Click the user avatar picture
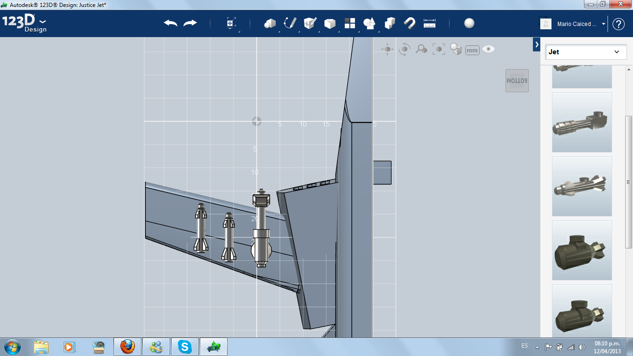Screen dimensions: 633x356 (x=546, y=24)
